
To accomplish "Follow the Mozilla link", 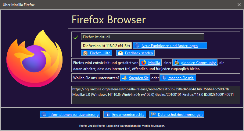I will (154, 63).
